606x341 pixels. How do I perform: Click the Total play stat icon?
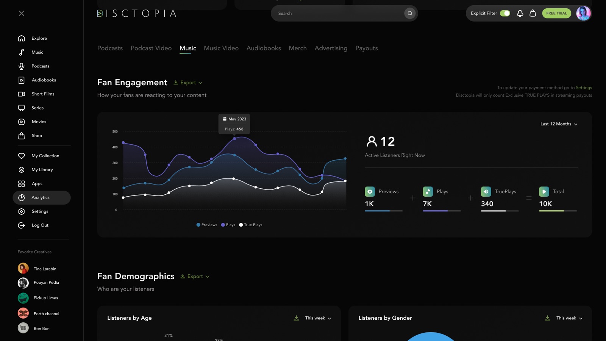(544, 192)
